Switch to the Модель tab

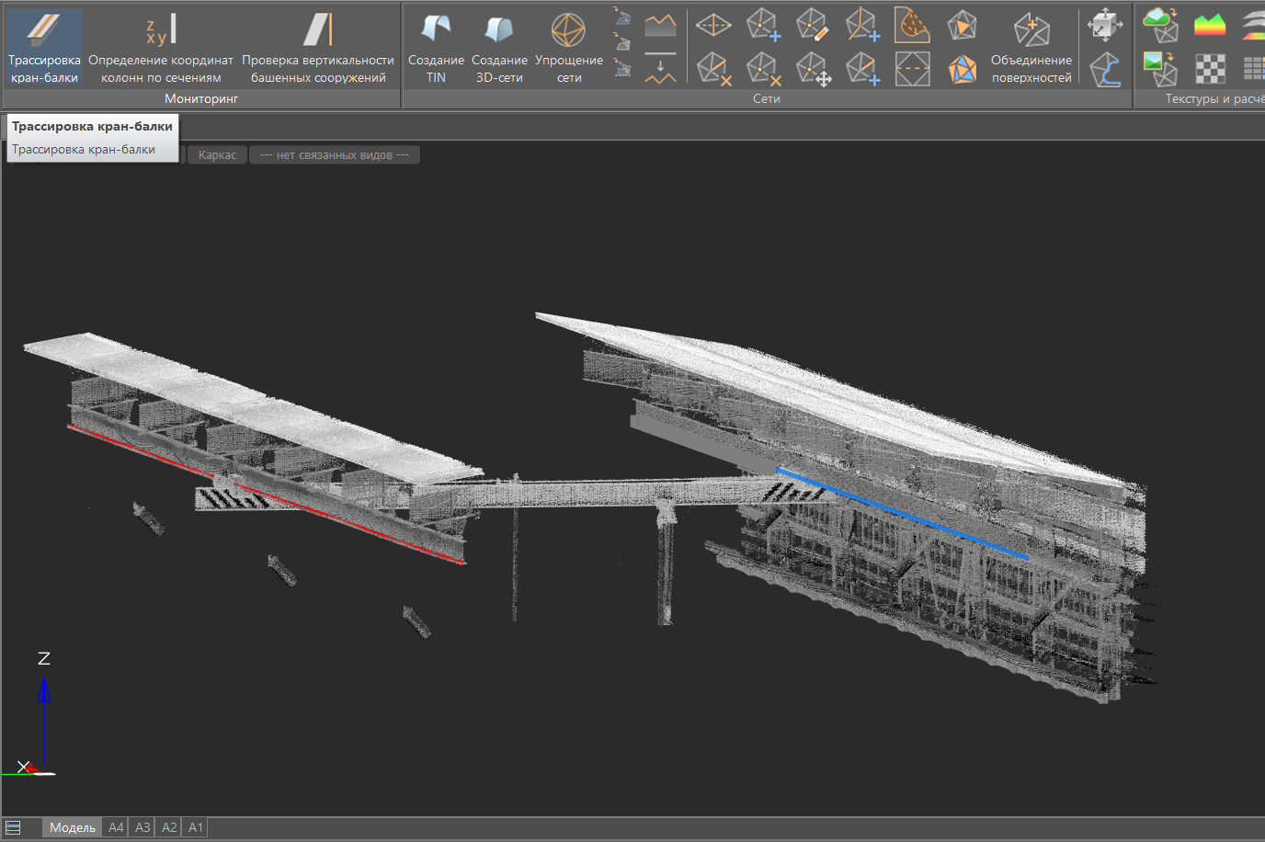click(72, 827)
